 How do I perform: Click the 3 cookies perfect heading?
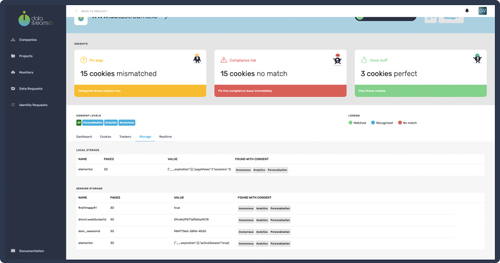[389, 74]
